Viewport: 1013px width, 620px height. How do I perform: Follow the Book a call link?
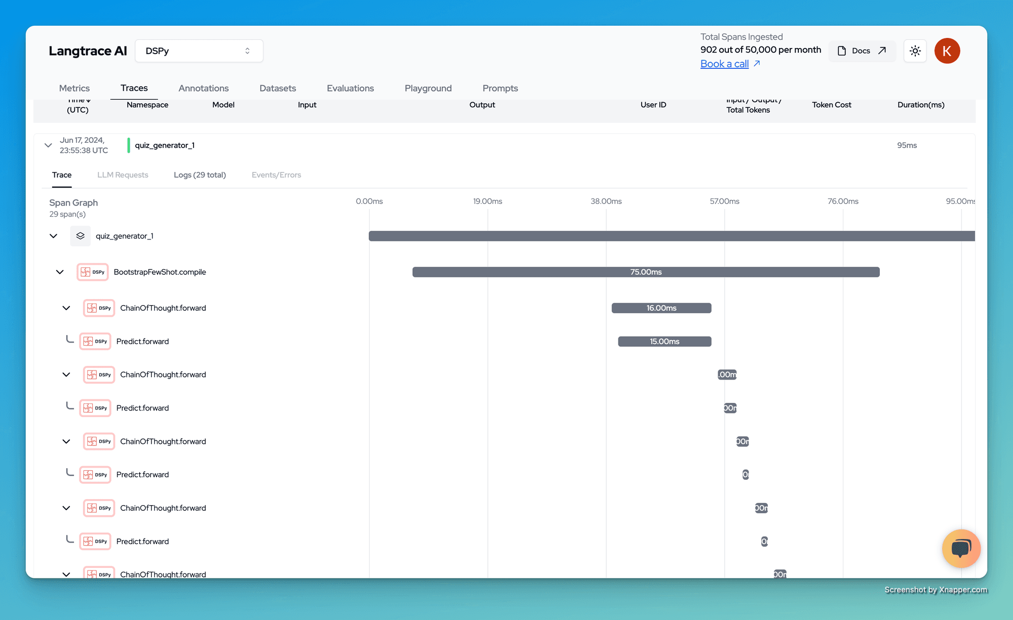pyautogui.click(x=724, y=64)
